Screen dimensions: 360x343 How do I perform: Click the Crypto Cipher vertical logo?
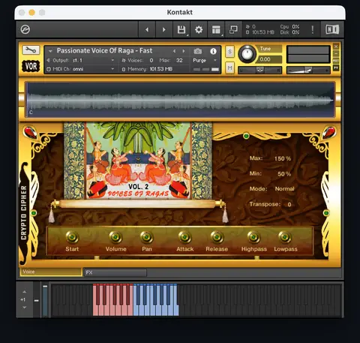23,213
